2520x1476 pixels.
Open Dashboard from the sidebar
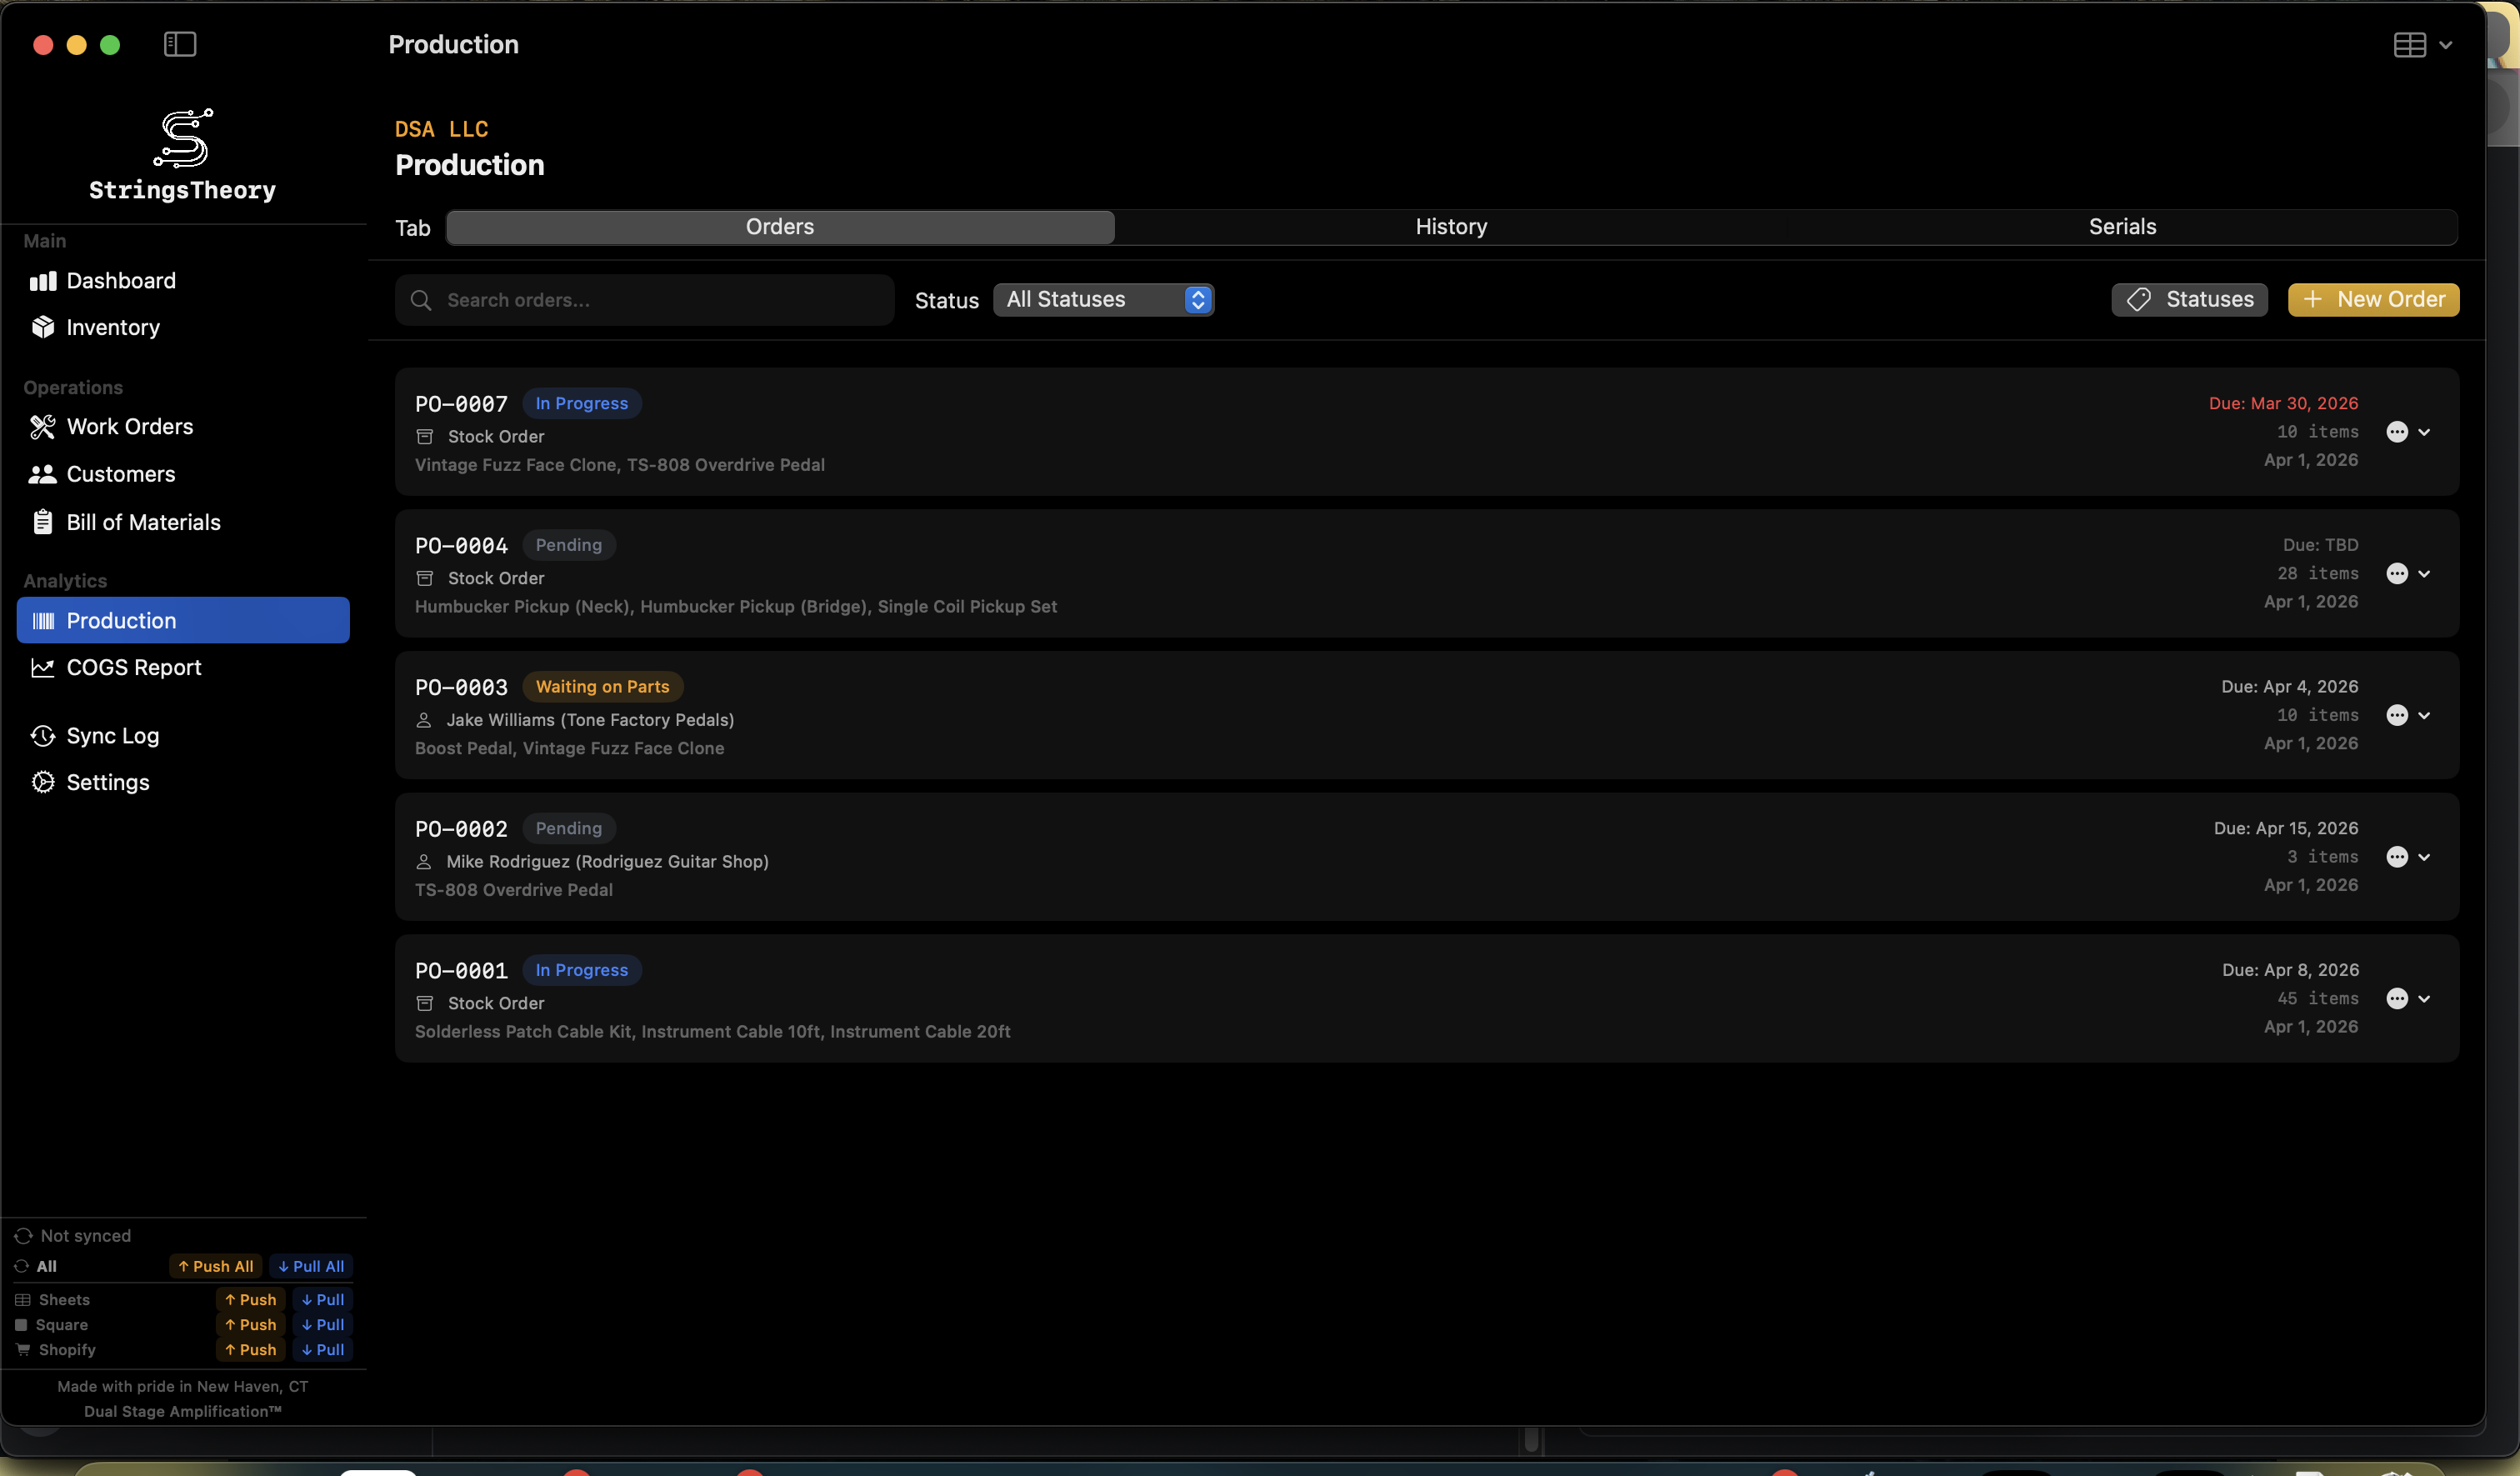click(x=43, y=281)
